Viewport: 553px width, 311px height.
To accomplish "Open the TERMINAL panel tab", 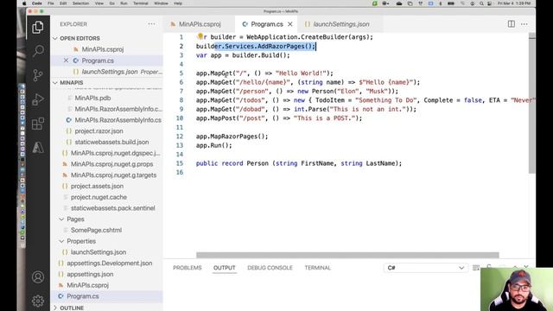I will tap(318, 268).
